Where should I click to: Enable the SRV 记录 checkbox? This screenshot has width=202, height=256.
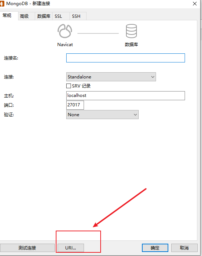(x=68, y=86)
